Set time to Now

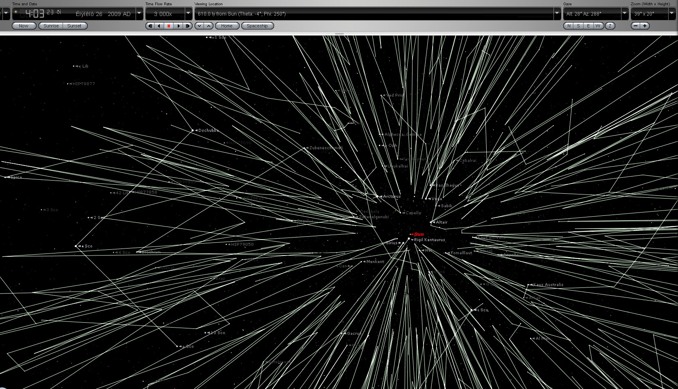(x=24, y=26)
